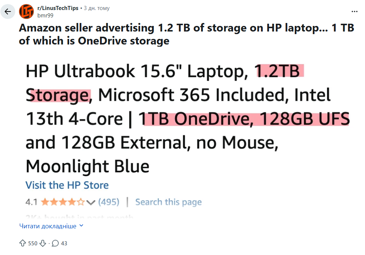The image size is (365, 255).
Task: Open r/LinusTechTips subreddit link
Action: [x=58, y=8]
